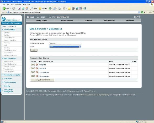Open the View menu
154x123 pixels.
click(x=12, y=4)
